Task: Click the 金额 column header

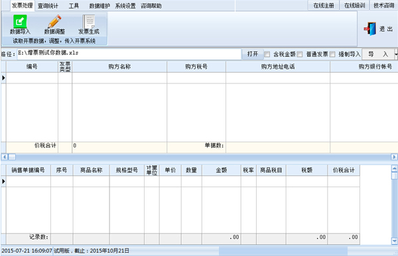Action: [222, 170]
